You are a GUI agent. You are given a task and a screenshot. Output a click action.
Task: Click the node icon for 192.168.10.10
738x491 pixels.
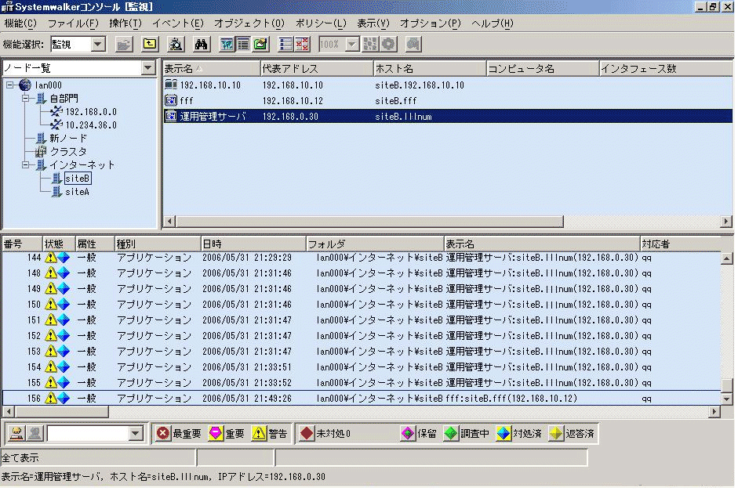point(171,85)
